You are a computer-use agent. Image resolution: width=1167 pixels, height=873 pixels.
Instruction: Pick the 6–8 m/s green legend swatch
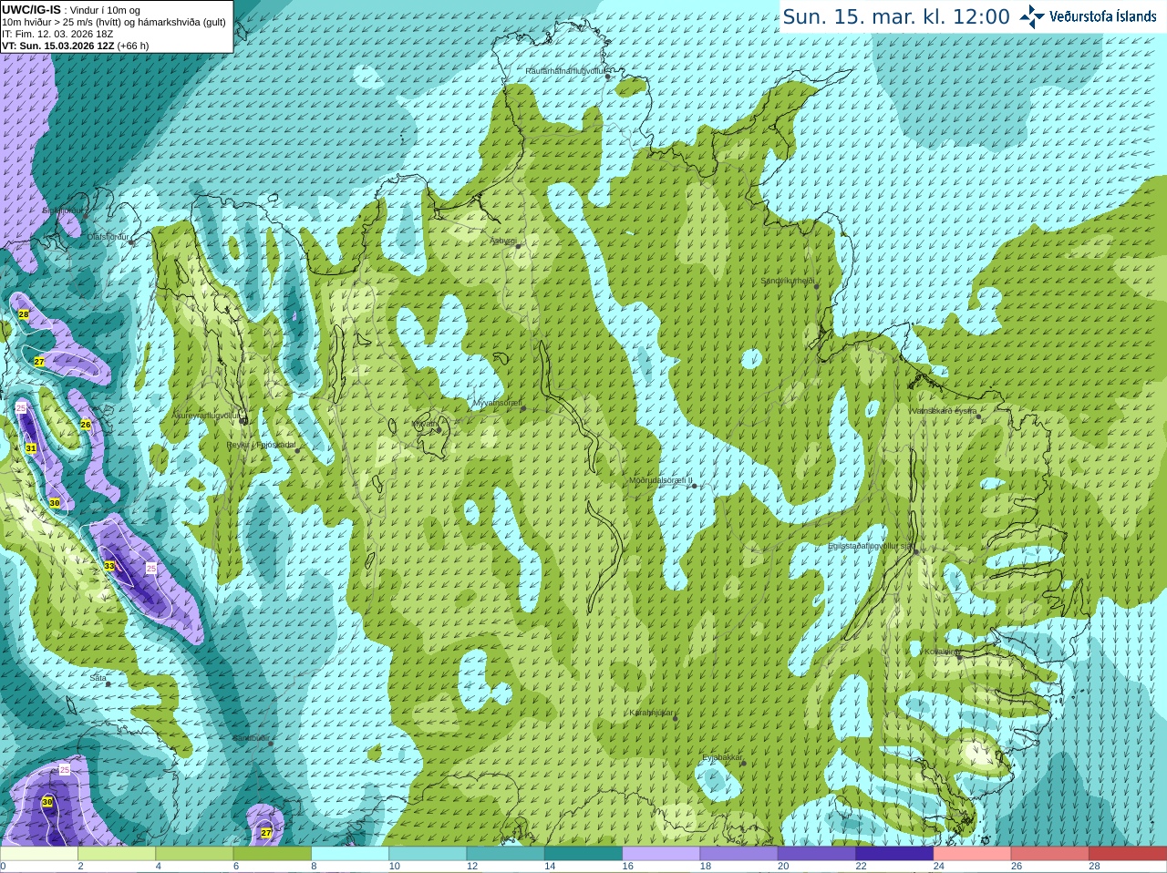(x=272, y=854)
